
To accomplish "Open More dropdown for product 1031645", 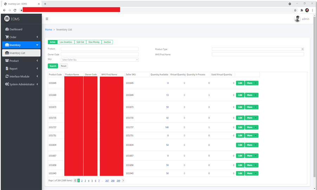I will tap(252, 83).
